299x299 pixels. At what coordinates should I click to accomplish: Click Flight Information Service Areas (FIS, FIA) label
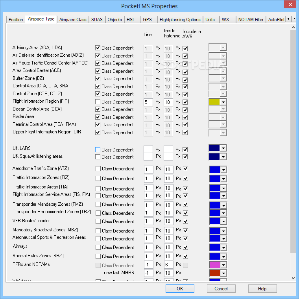[51, 194]
